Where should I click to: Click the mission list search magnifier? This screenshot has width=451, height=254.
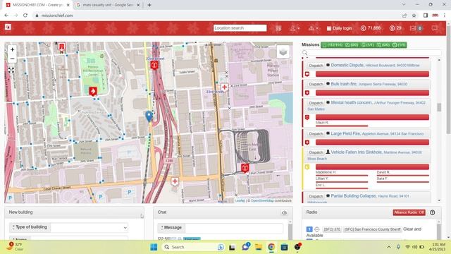point(305,53)
